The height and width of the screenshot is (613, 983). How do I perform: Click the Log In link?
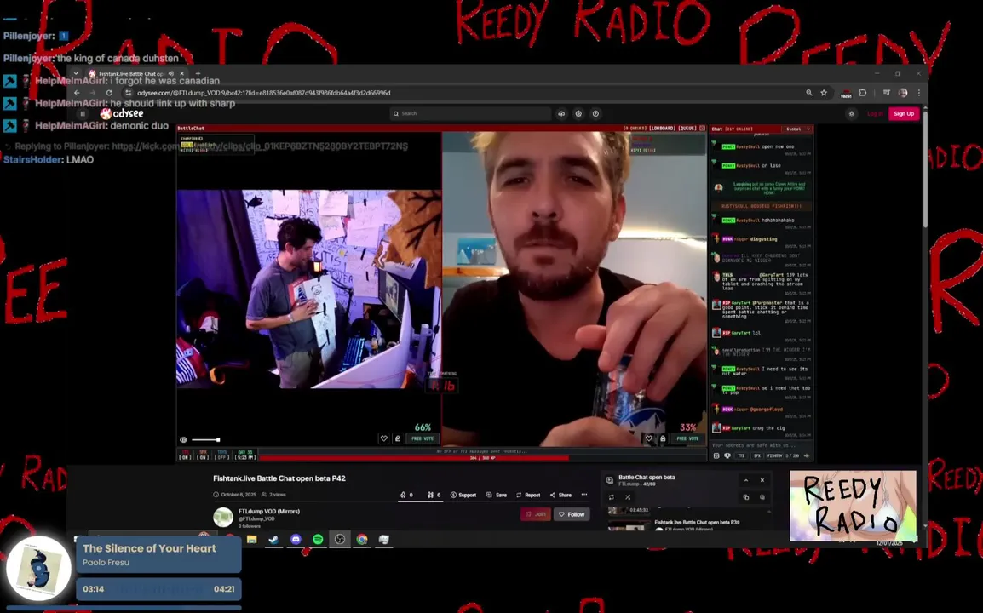pyautogui.click(x=875, y=113)
